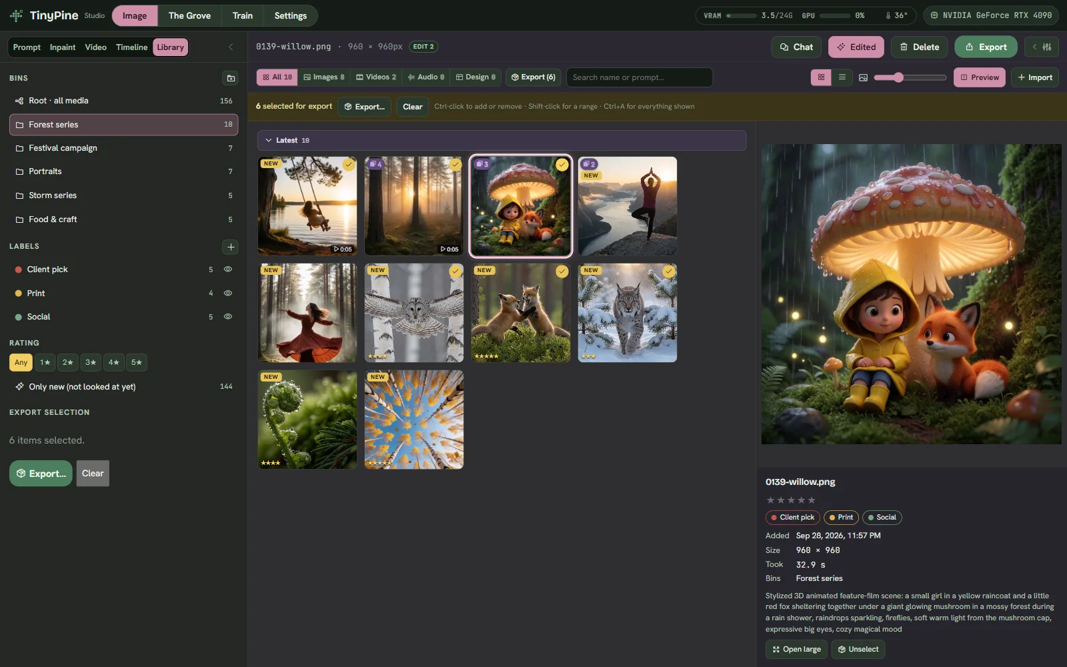
Task: Select the Festival campaign bin
Action: (x=123, y=148)
